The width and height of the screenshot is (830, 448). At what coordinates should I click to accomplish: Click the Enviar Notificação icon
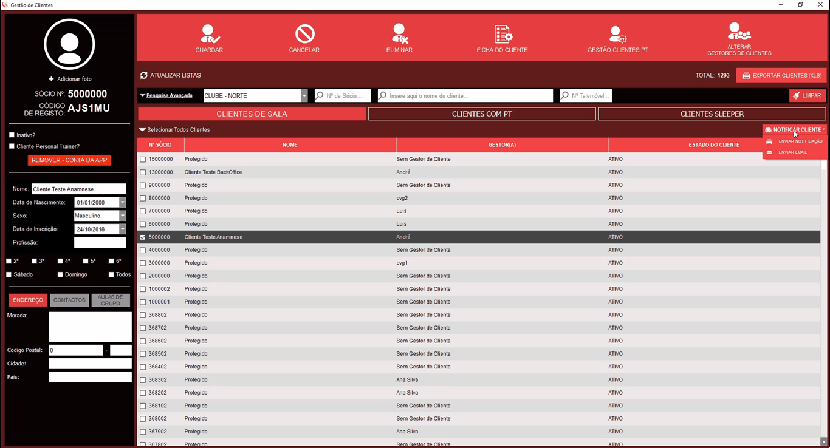pos(769,141)
